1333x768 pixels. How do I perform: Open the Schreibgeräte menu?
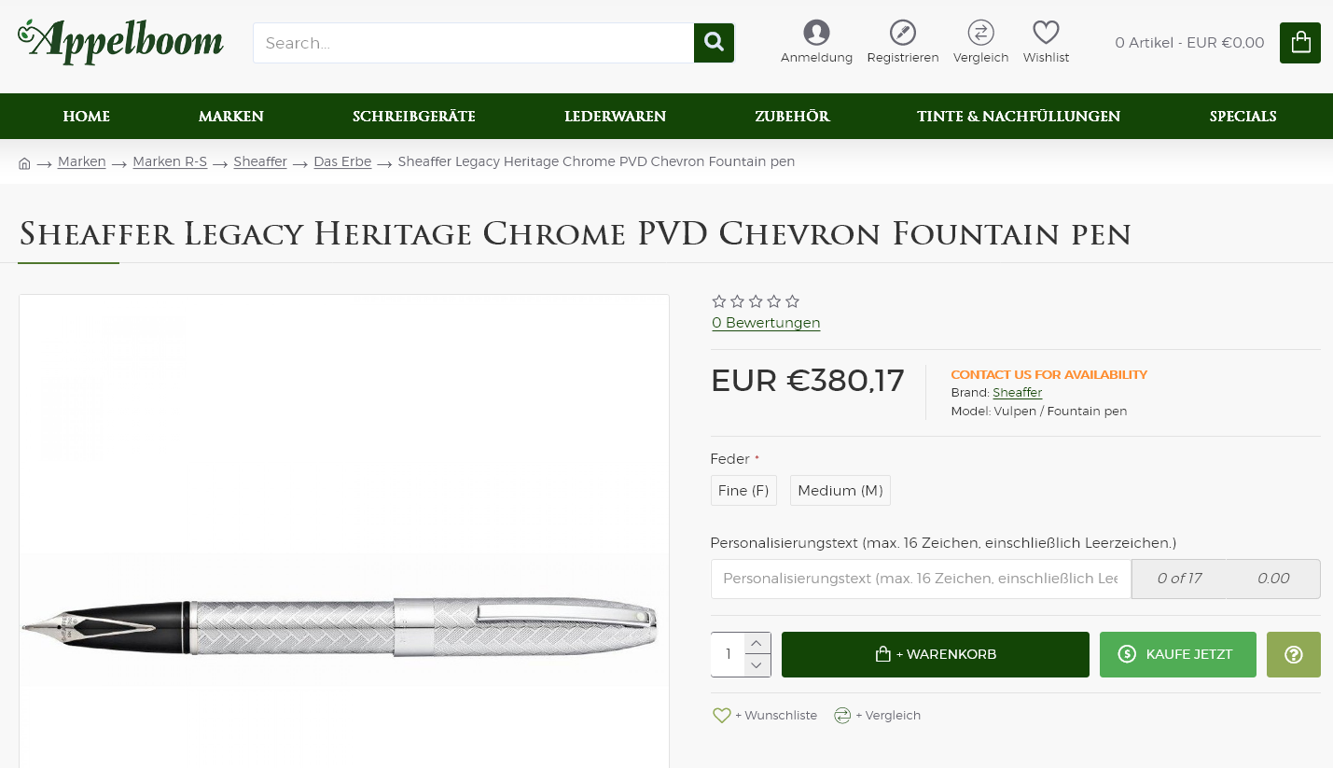pos(413,117)
